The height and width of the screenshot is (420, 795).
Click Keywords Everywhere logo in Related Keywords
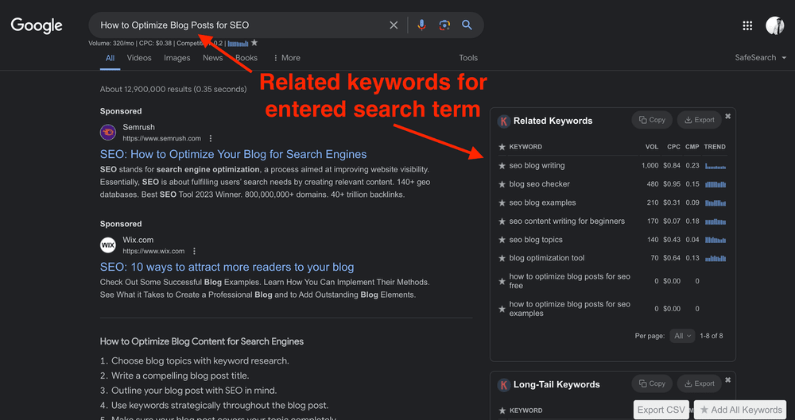point(503,121)
